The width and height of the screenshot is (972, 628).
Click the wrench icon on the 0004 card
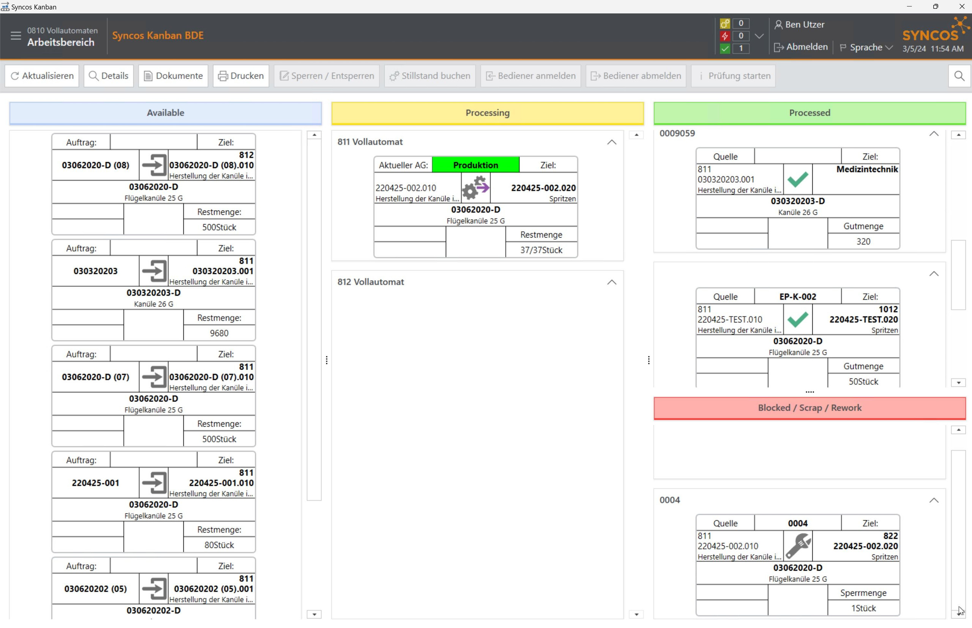click(x=798, y=546)
